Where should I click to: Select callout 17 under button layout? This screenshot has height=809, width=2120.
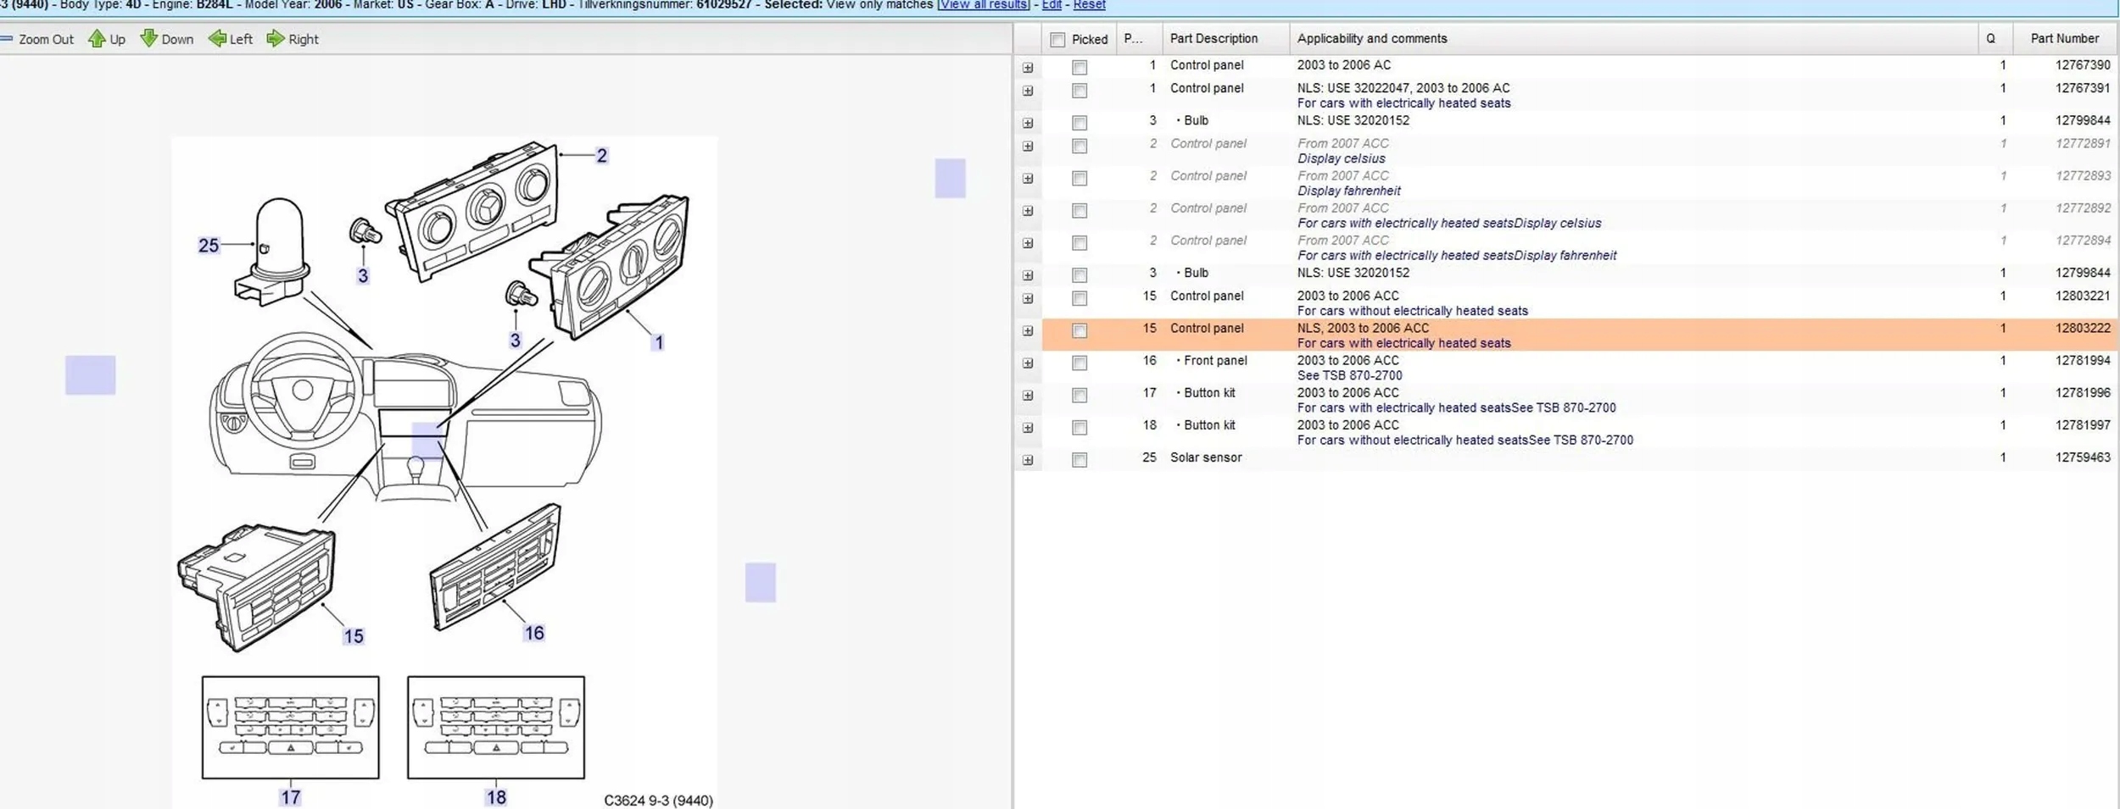click(291, 798)
